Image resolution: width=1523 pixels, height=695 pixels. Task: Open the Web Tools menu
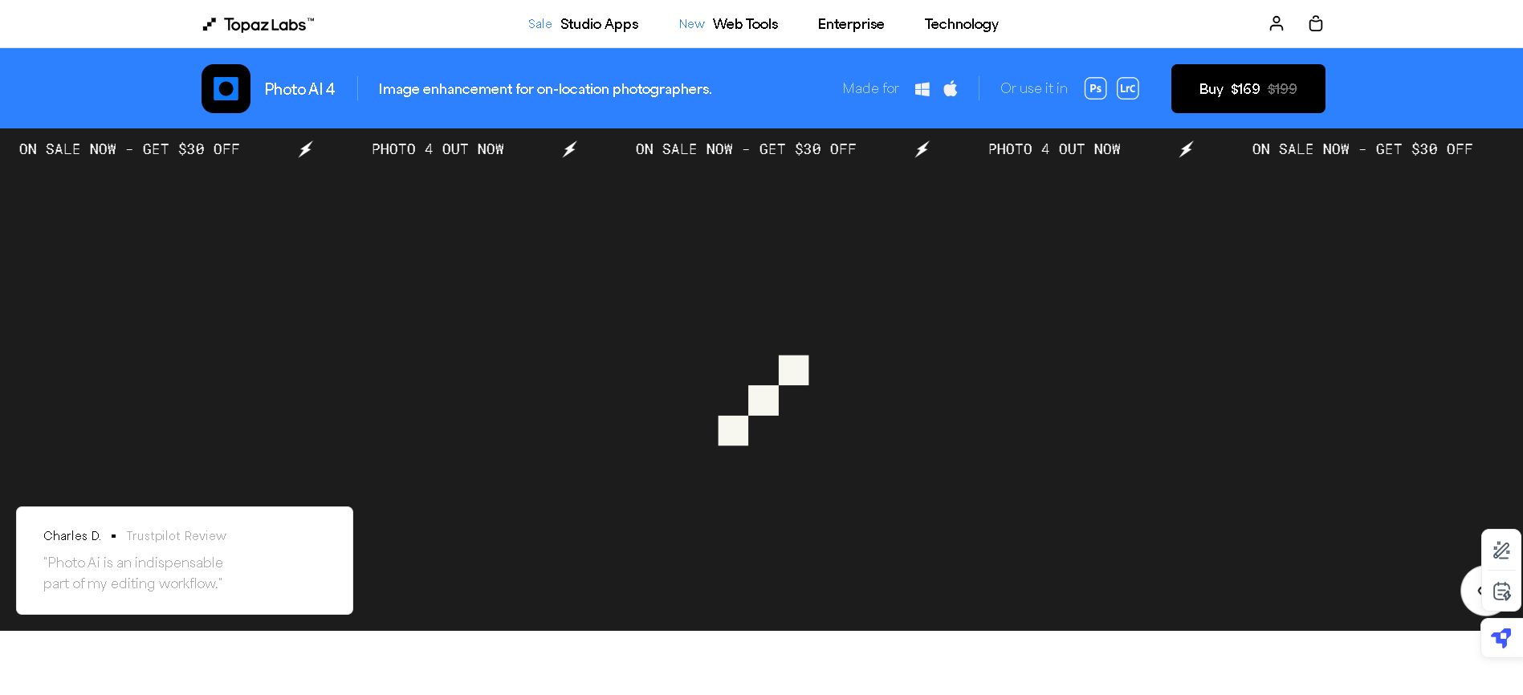[x=745, y=24]
